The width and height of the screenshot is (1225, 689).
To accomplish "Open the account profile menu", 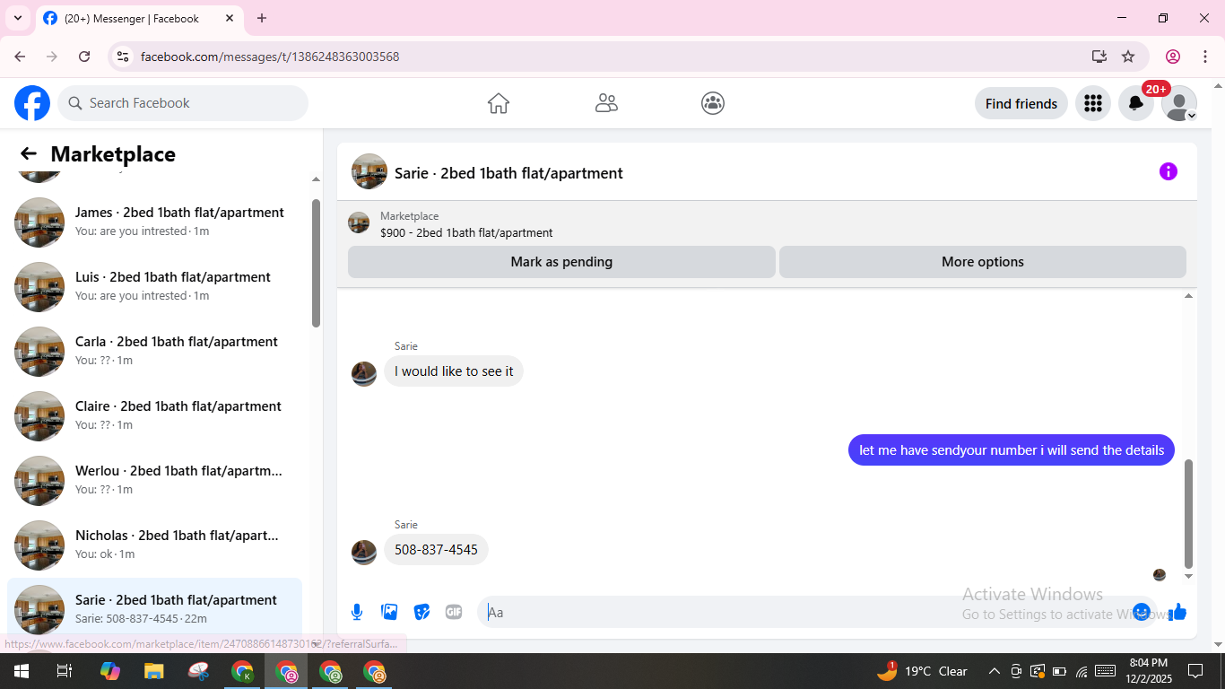I will point(1179,103).
